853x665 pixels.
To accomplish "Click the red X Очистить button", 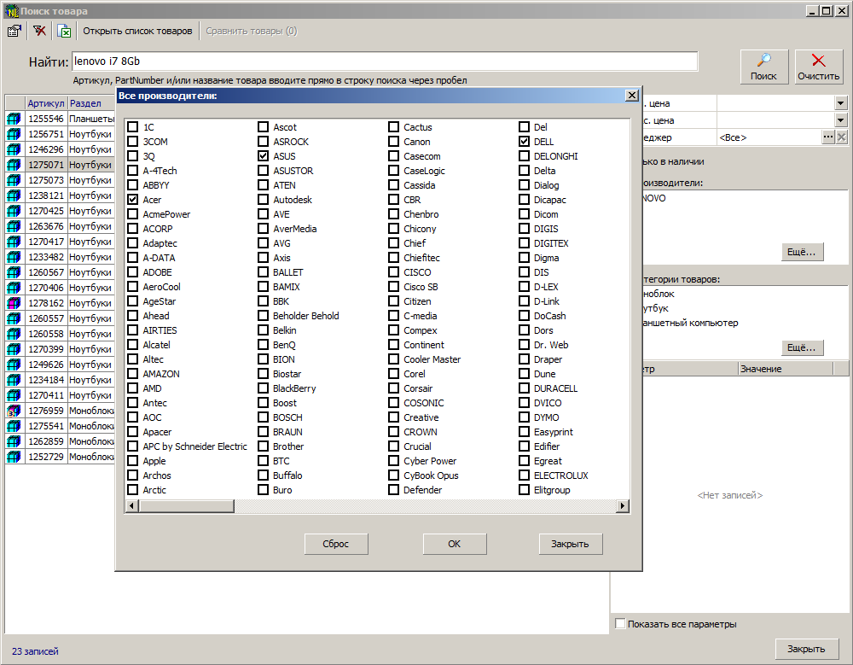I will tap(819, 67).
